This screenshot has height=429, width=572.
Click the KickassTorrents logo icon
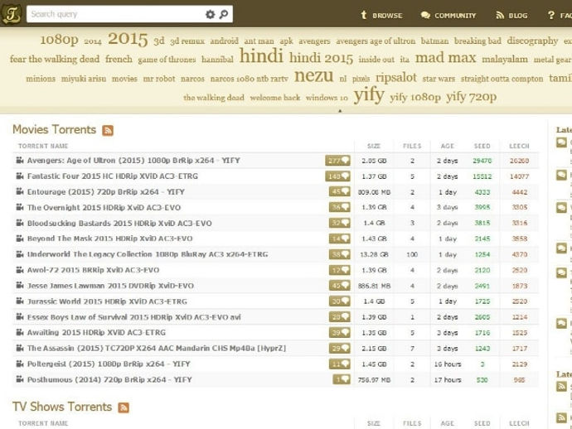pos(12,14)
